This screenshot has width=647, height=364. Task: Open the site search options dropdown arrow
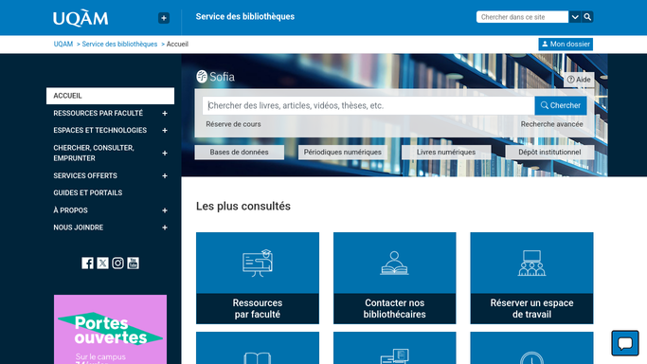pyautogui.click(x=575, y=17)
